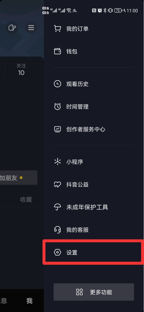Click the 更多功能 button

94,292
